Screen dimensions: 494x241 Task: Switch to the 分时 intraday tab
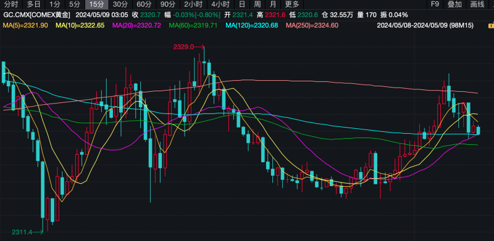11,4
